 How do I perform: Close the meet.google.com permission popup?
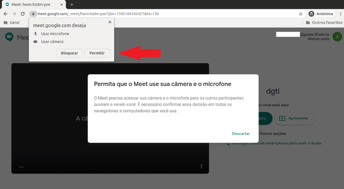[110, 22]
